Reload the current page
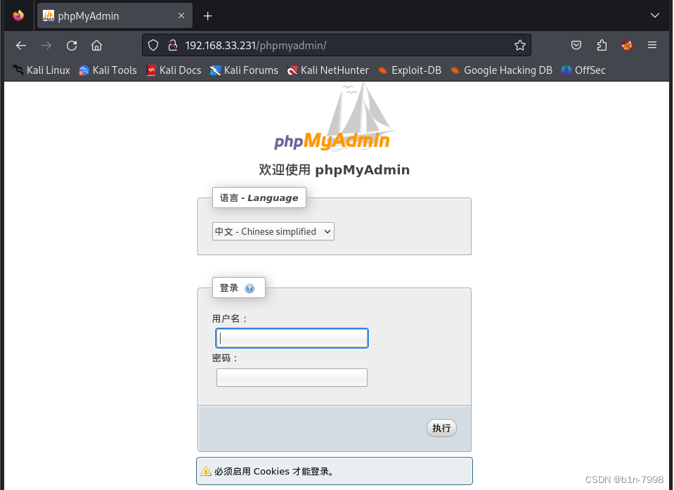674x490 pixels. [72, 45]
